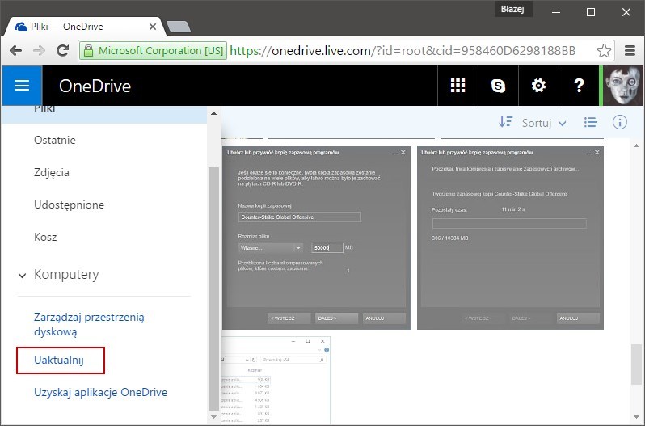Select the Pliki — OneDrive tab

(84, 27)
